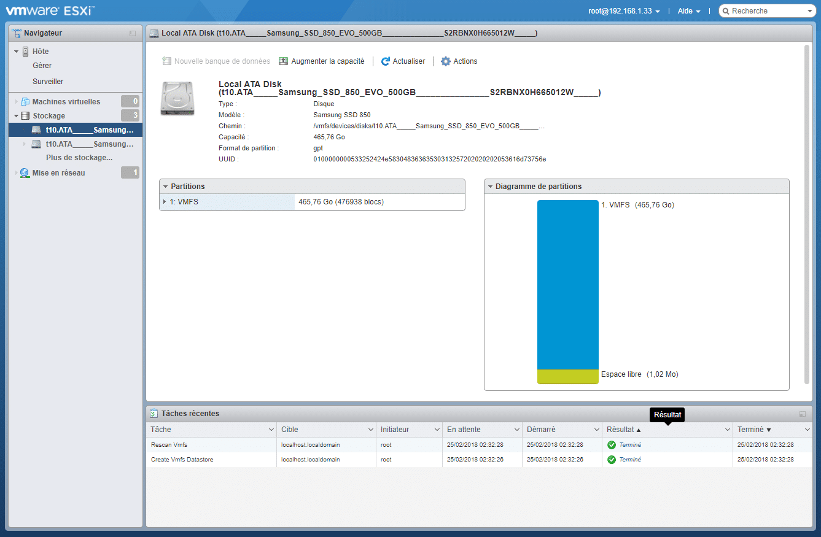Expand the 1: VMFS partition row
821x537 pixels.
[x=165, y=202]
